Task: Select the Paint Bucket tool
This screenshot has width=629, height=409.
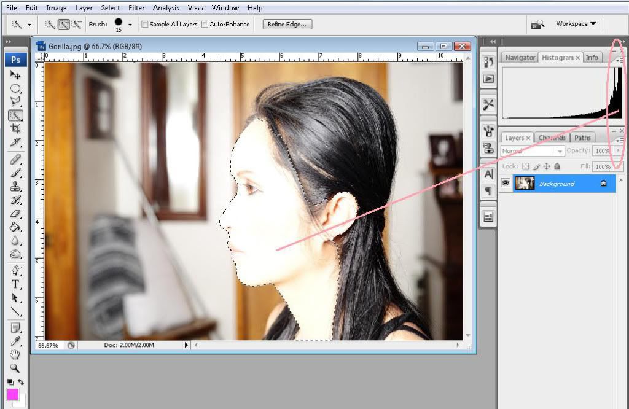Action: coord(15,227)
